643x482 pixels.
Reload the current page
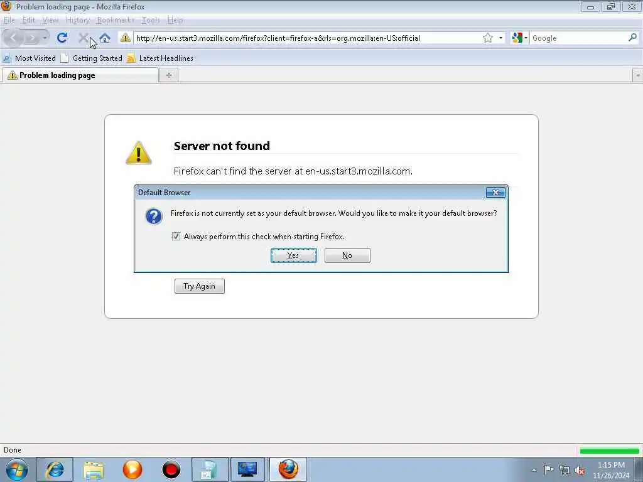tap(62, 38)
